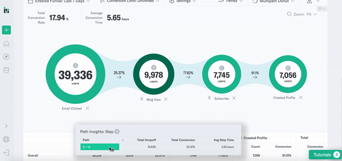
Task: Remove the Email Clicked step
Action: coord(87,108)
